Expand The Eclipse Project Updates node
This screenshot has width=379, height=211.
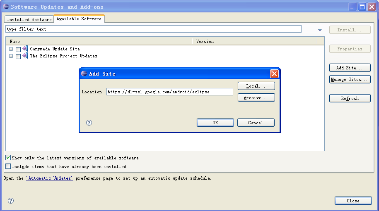(11, 56)
